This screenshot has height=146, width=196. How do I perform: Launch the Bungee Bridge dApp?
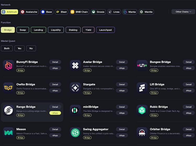[x=189, y=68]
